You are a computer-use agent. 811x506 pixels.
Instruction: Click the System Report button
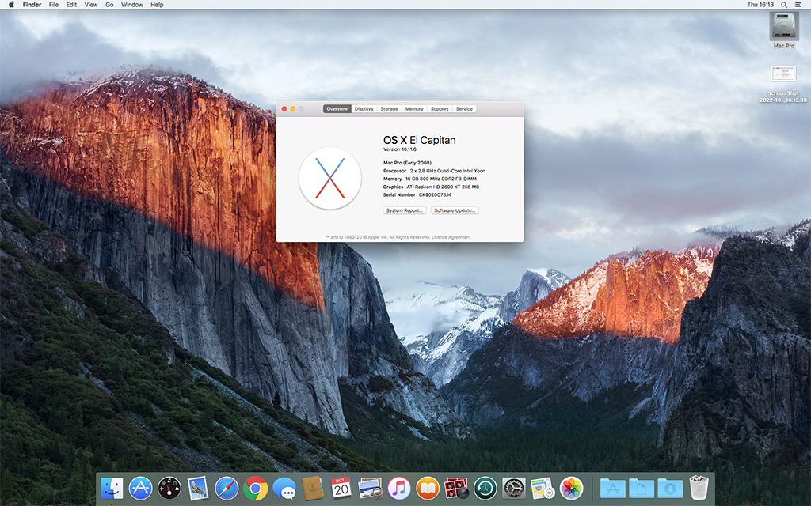click(x=405, y=210)
